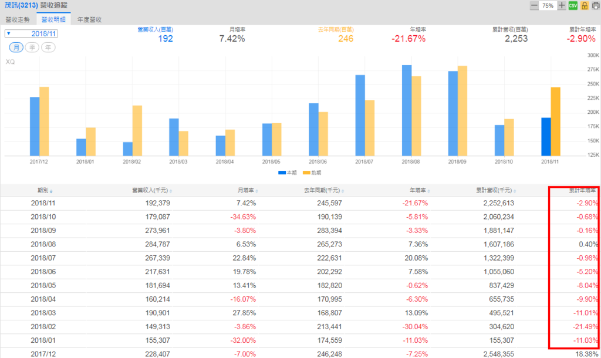Viewport: 601px width, 358px height.
Task: Click revenue cell 192,379
Action: [x=157, y=203]
